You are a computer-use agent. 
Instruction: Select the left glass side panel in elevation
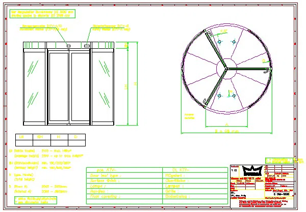[x=34, y=87]
